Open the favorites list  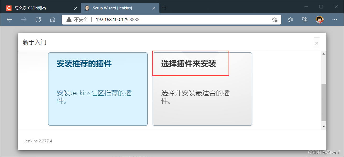point(290,20)
